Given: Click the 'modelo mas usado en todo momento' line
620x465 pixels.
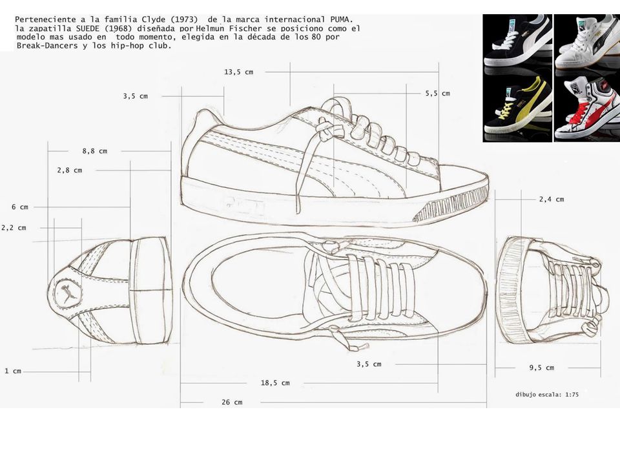Looking at the screenshot, I should [x=178, y=37].
